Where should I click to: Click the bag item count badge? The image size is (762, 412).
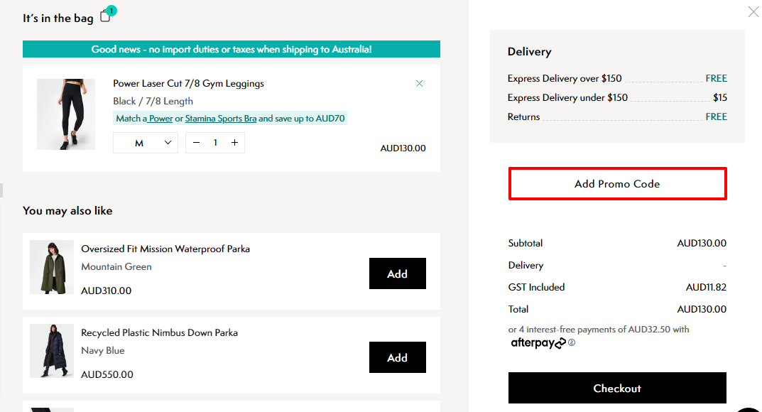click(111, 11)
